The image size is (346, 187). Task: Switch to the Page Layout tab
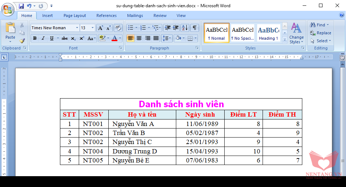pos(75,16)
